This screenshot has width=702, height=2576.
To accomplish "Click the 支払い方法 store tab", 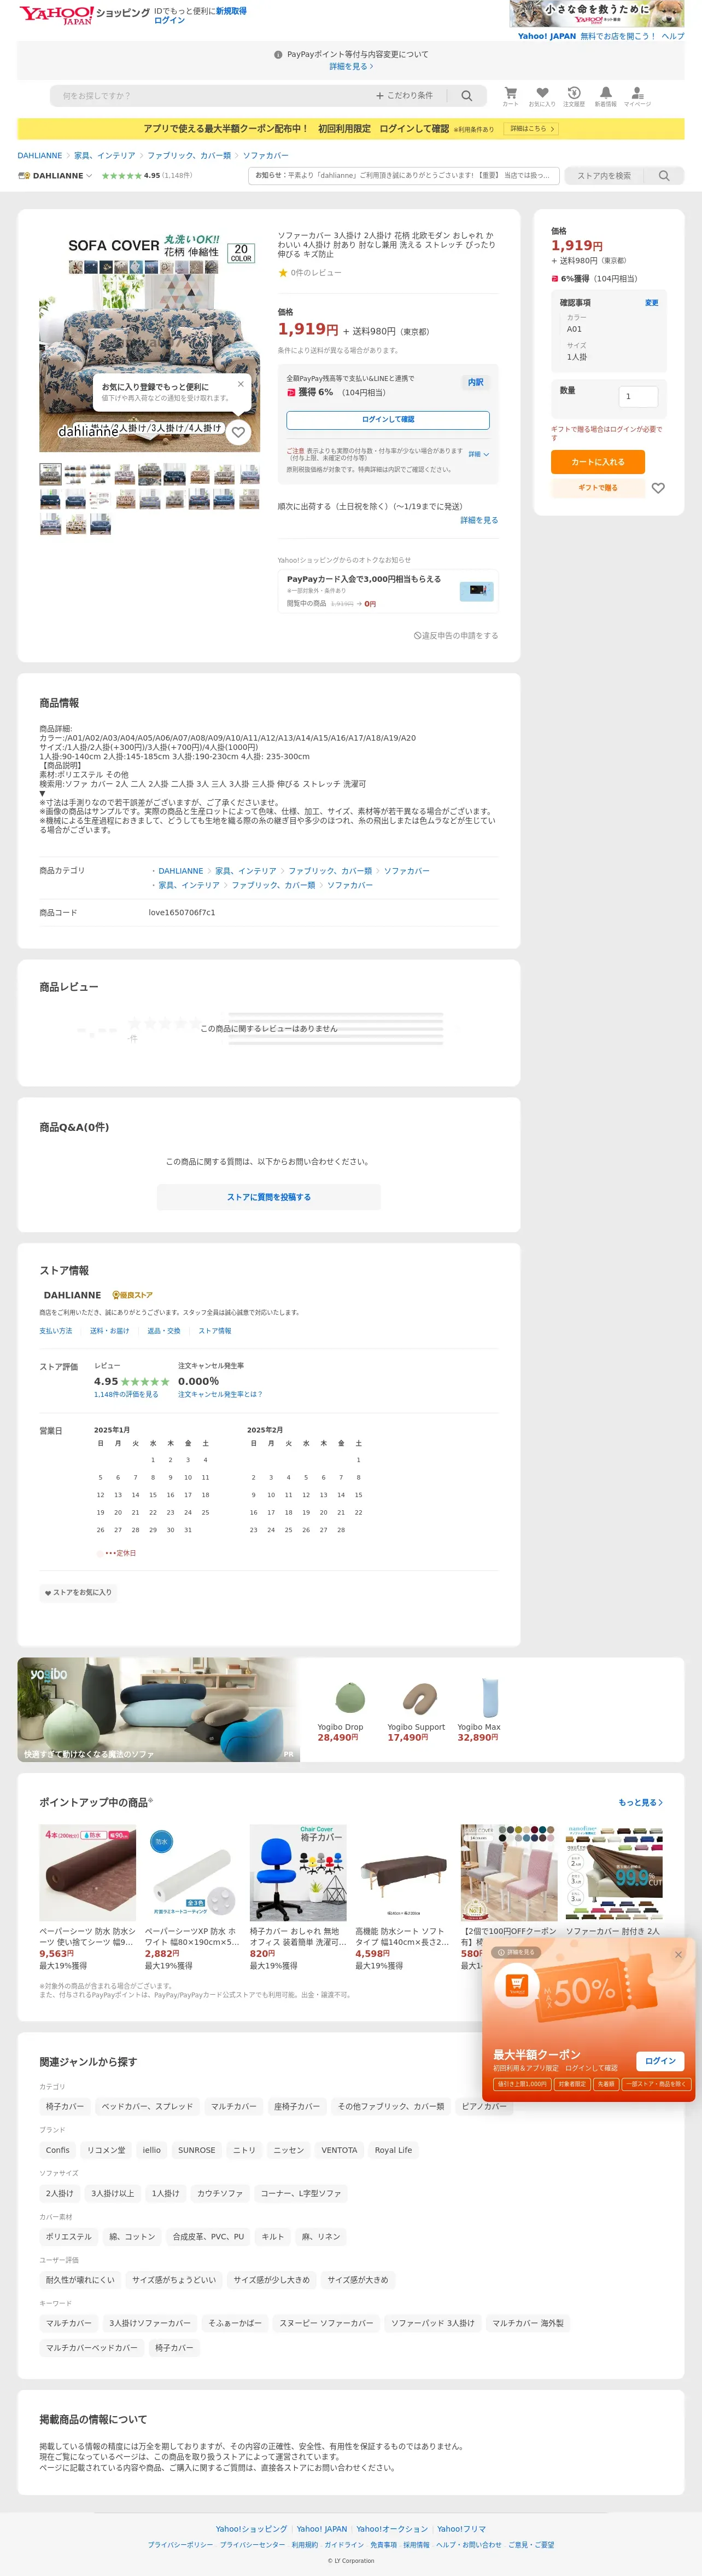I will (56, 1331).
